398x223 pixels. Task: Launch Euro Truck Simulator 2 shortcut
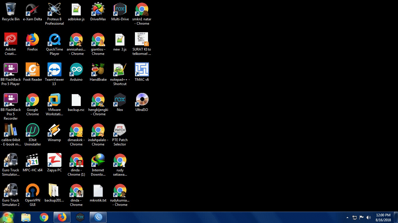[x=11, y=195]
